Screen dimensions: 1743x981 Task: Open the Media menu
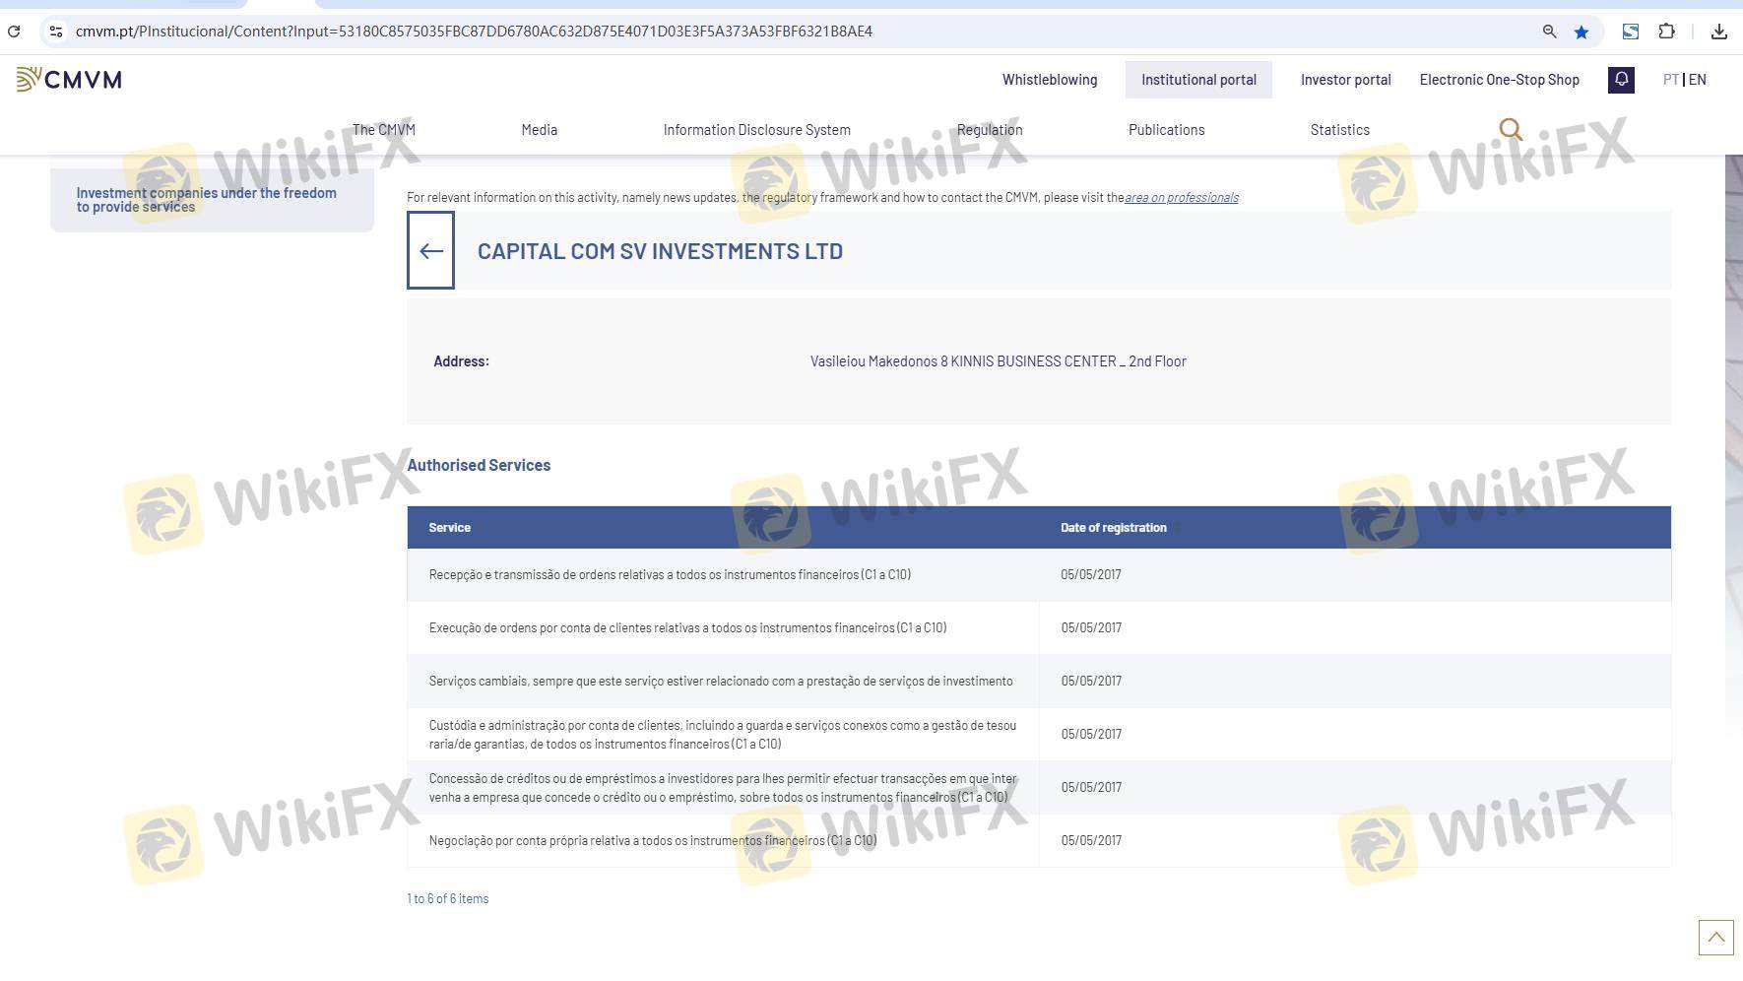point(539,130)
